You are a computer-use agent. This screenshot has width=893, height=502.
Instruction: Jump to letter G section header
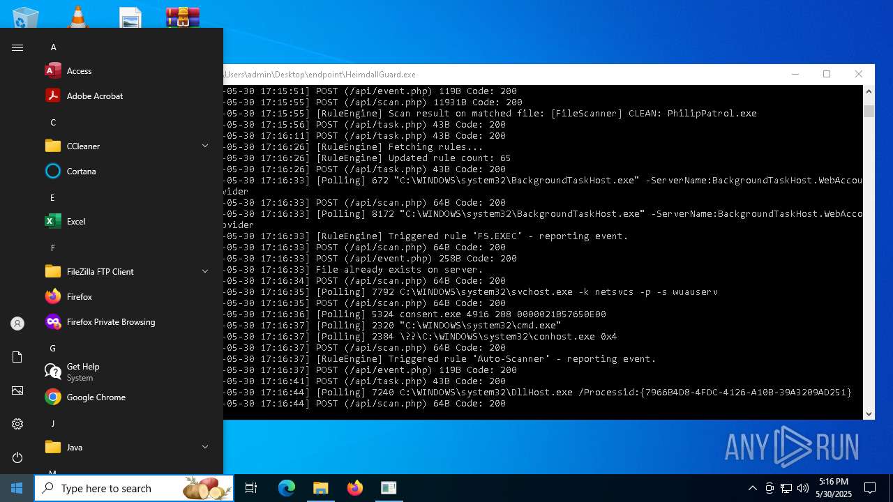[x=53, y=349]
